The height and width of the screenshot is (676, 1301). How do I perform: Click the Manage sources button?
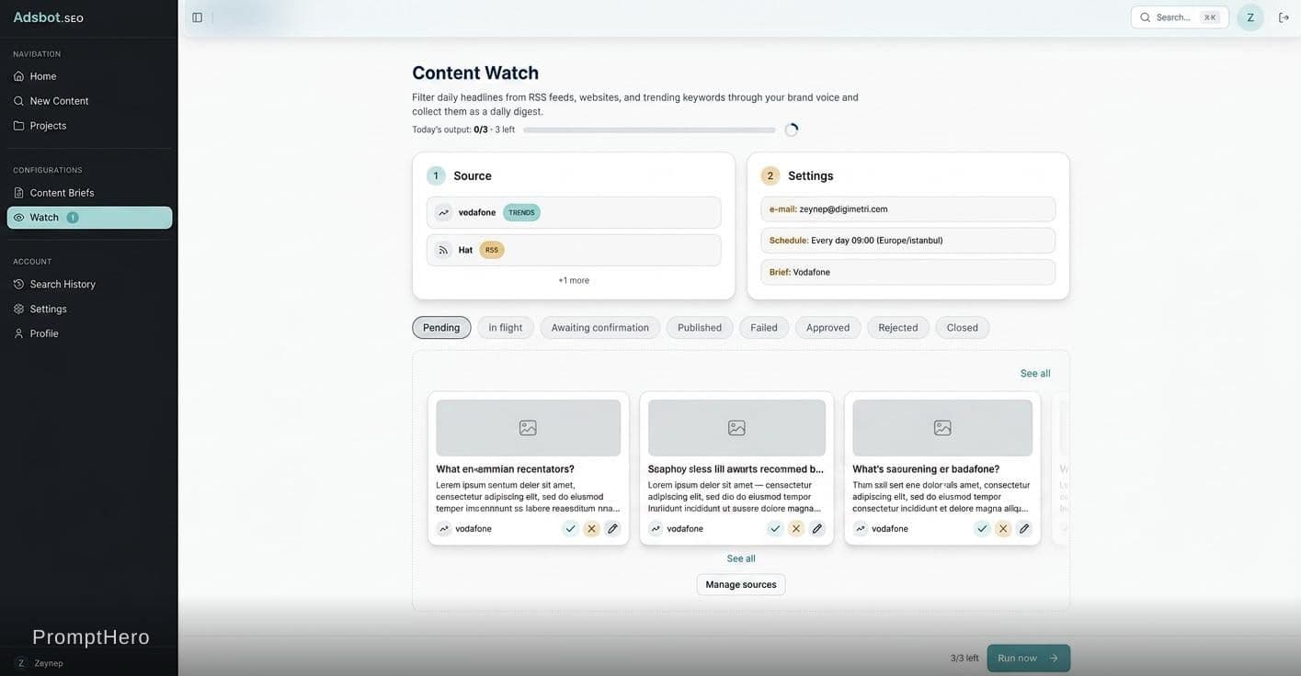(x=741, y=585)
